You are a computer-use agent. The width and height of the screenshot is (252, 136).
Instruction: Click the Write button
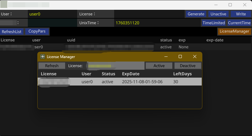click(x=241, y=14)
